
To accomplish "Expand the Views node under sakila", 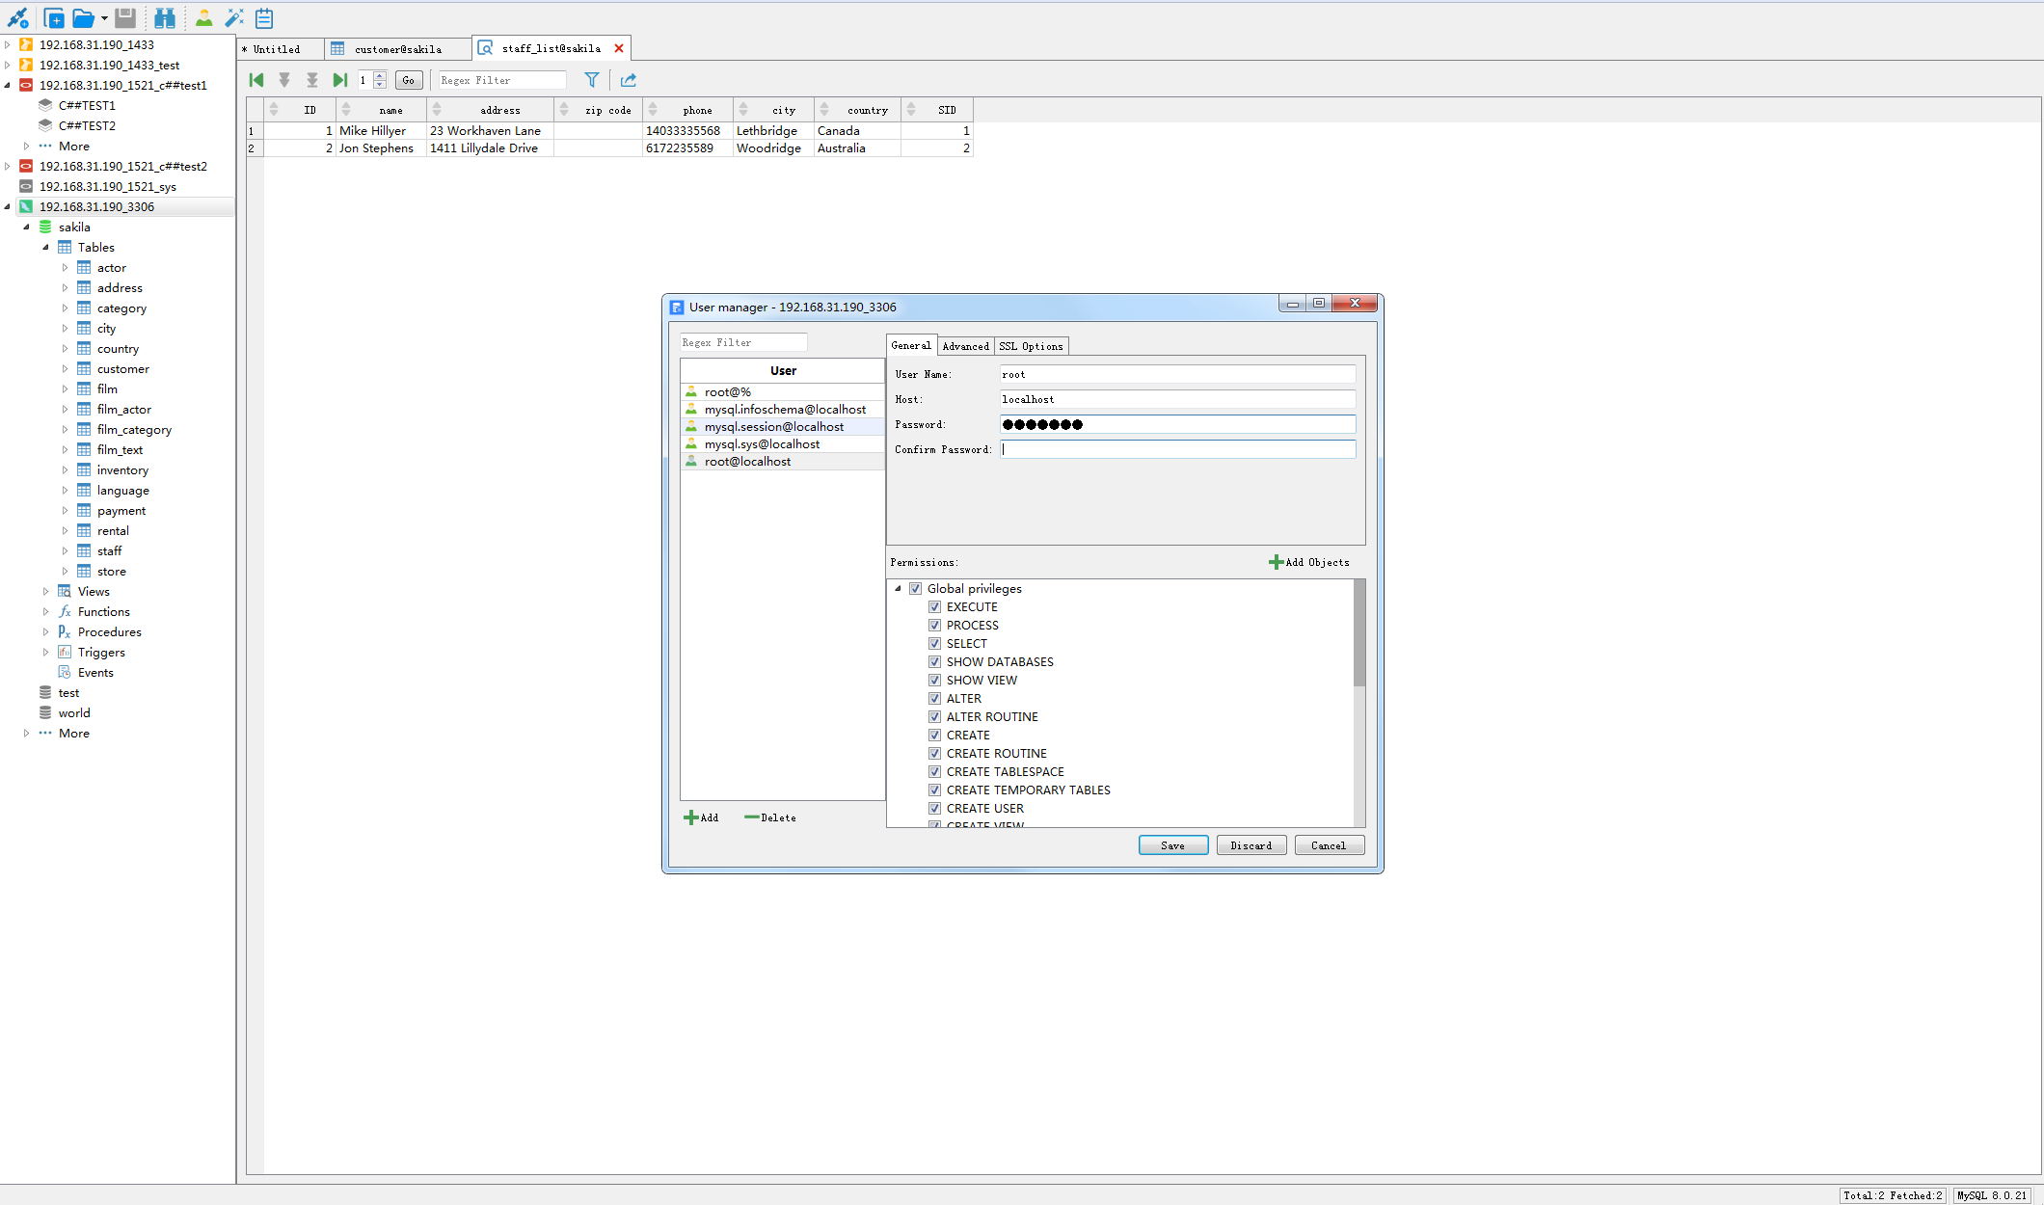I will [45, 592].
